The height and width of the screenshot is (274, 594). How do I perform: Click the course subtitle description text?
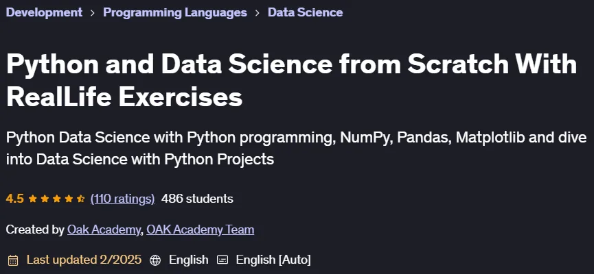296,148
